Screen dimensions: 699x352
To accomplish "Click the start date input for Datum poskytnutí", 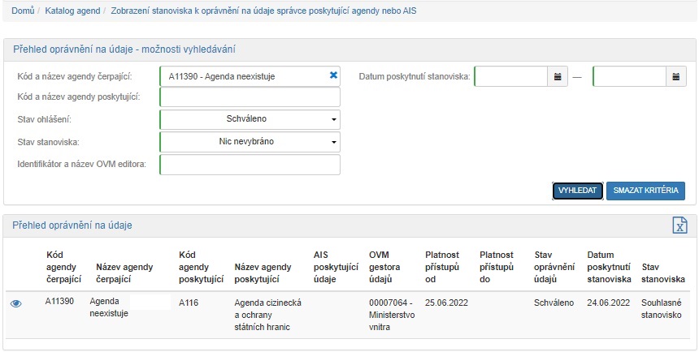I will [x=510, y=77].
